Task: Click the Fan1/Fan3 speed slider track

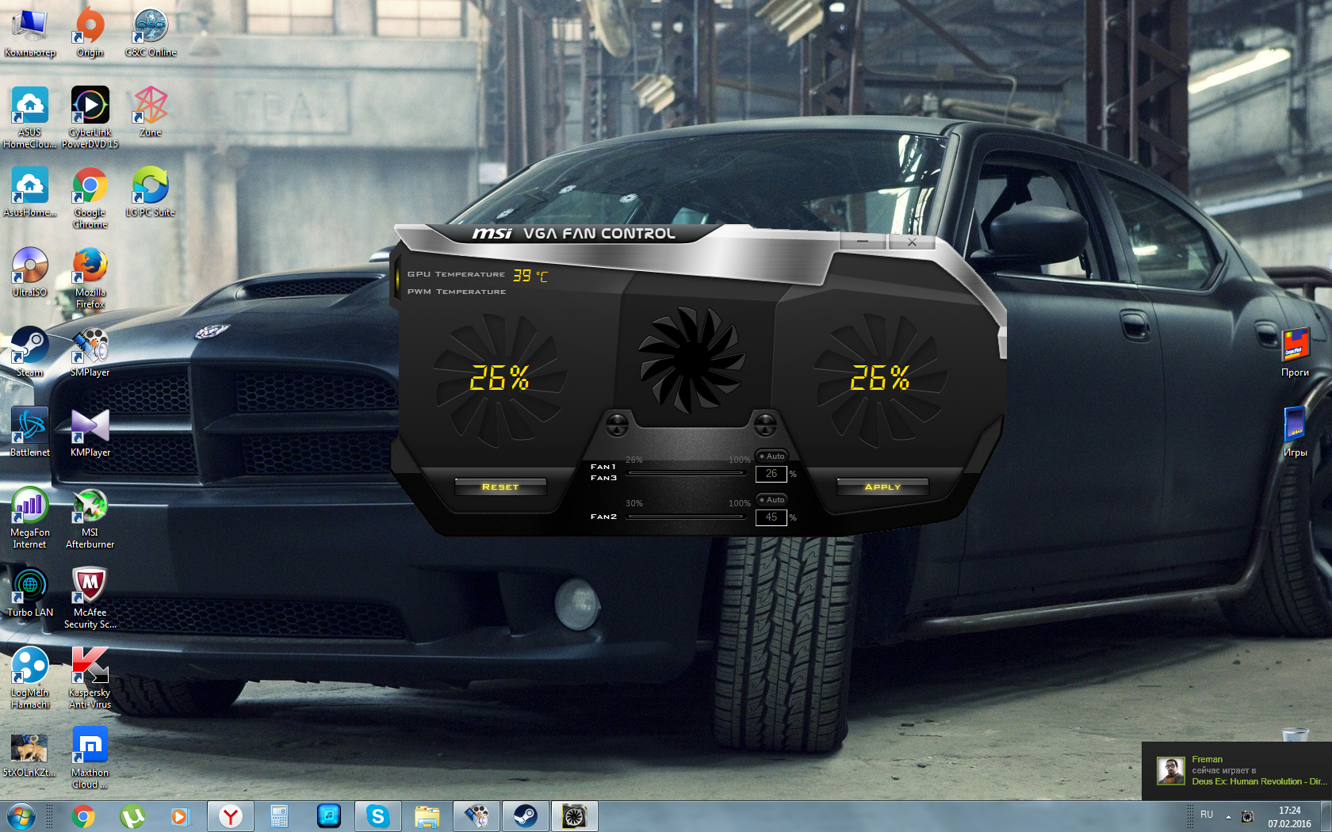Action: 687,473
